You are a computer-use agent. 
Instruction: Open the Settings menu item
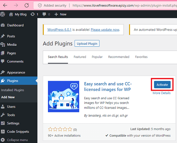[13, 123]
